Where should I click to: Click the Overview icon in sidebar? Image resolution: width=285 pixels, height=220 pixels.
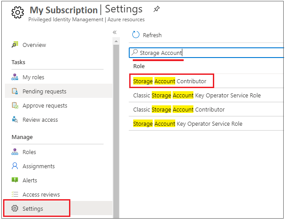click(15, 45)
